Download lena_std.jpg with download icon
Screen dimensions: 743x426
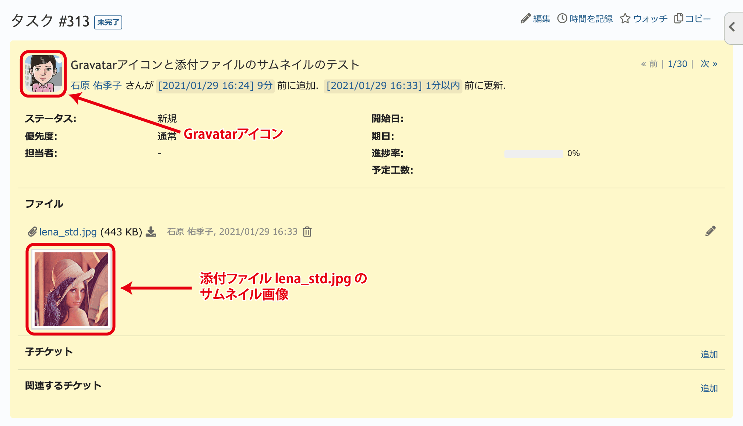tap(151, 232)
